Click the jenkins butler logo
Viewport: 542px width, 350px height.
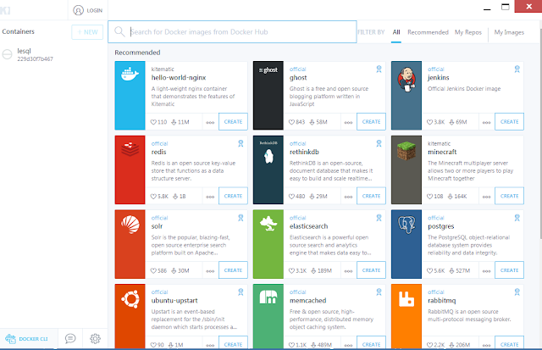pos(406,79)
